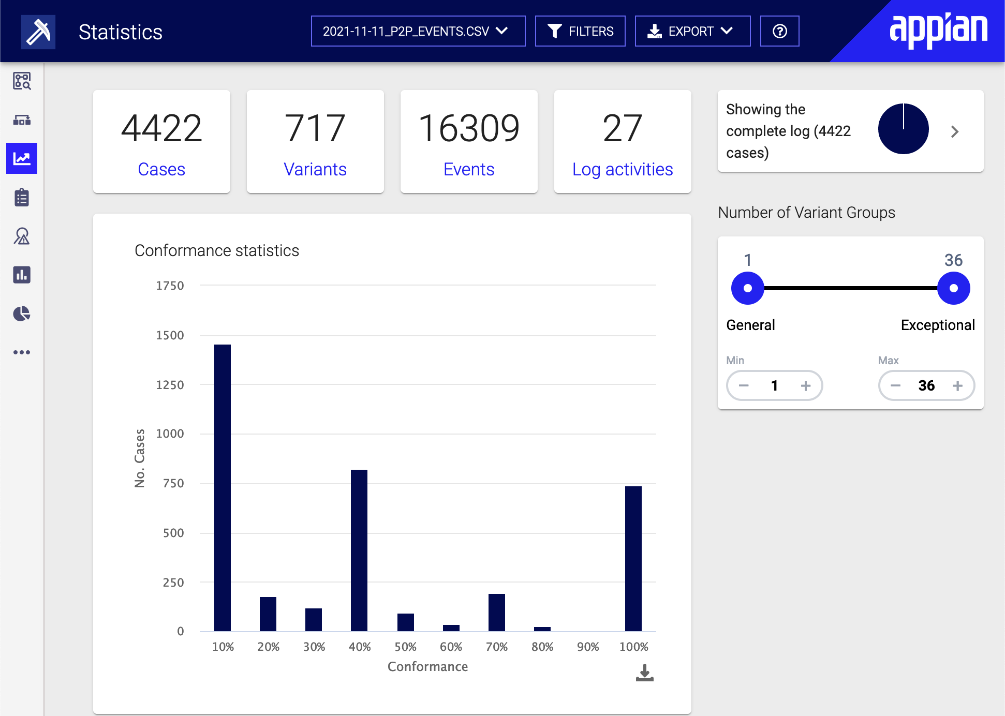The width and height of the screenshot is (1005, 716).
Task: Expand the complete log filter chevron
Action: (x=955, y=131)
